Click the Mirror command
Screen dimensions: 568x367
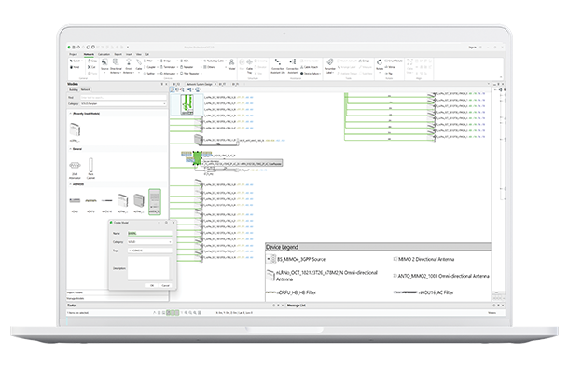click(x=390, y=67)
